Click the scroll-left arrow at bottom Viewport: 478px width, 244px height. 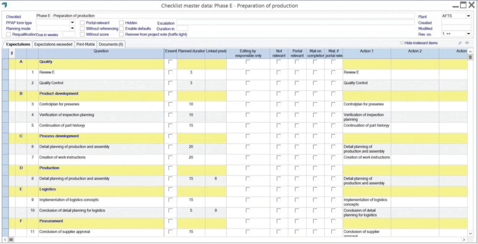[5, 240]
